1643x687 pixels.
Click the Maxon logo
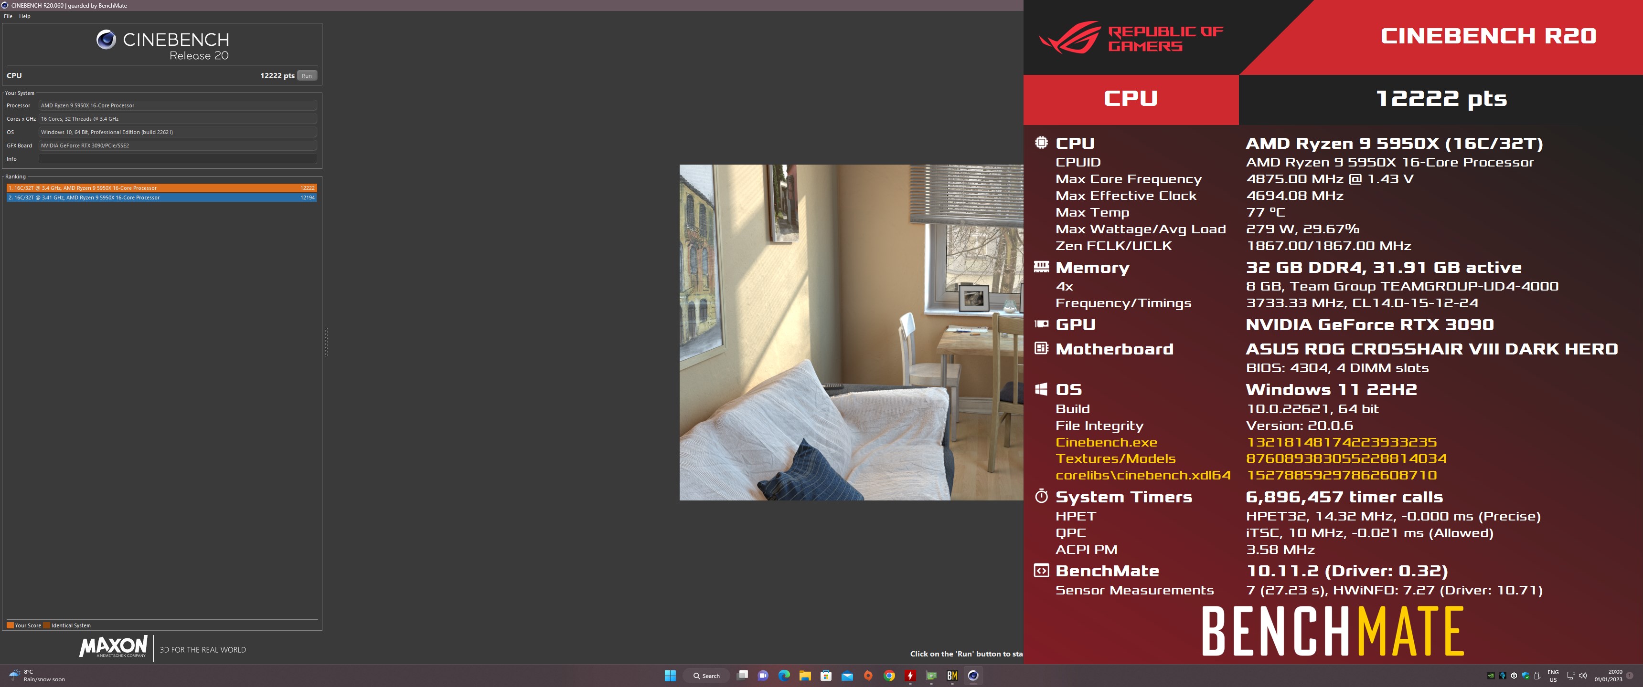pos(114,647)
